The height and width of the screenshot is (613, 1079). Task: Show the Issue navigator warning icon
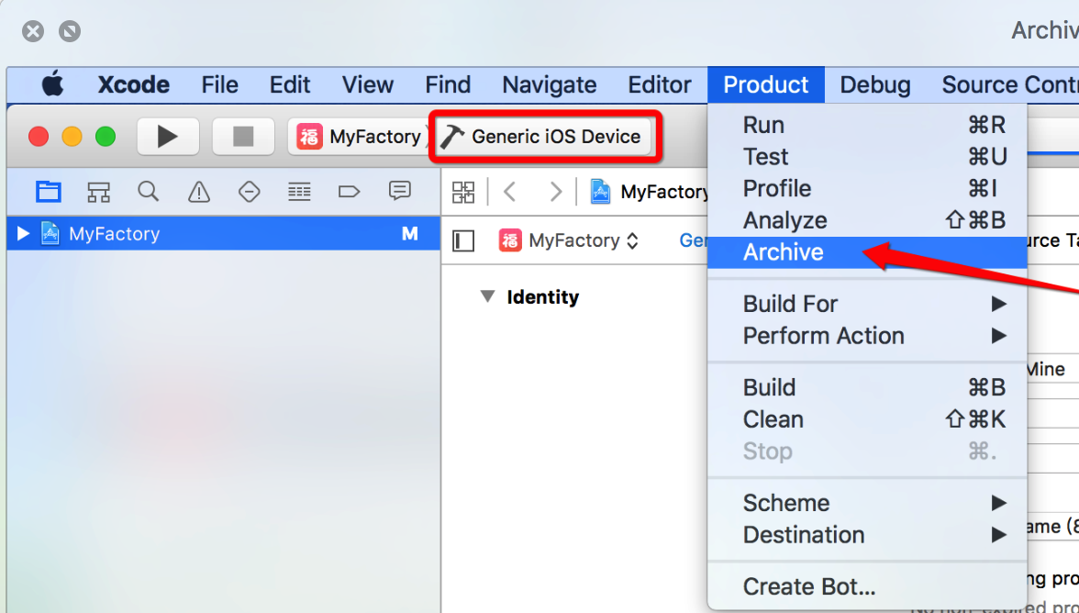[199, 191]
